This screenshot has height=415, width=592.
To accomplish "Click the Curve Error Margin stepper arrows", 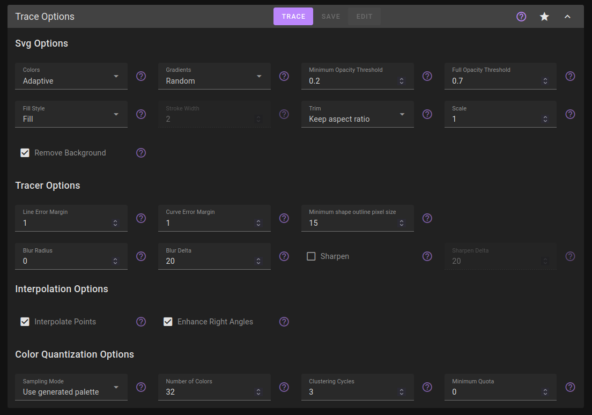I will 258,223.
